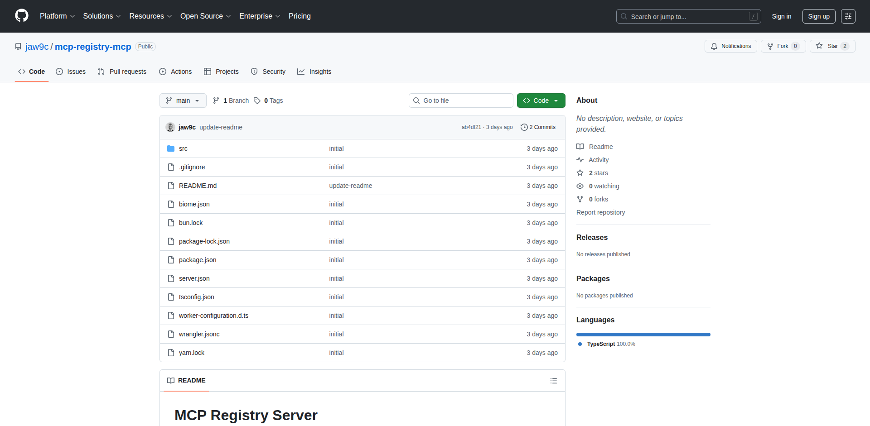870x426 pixels.
Task: Open the src folder icon
Action: point(171,148)
